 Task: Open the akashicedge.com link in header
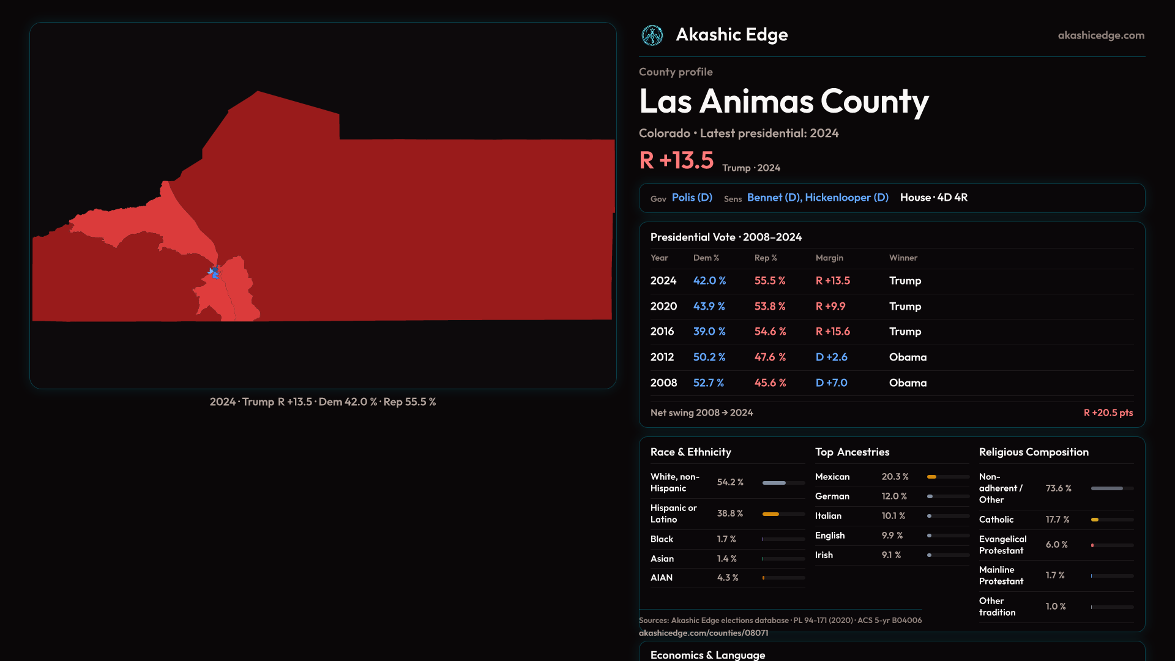click(x=1100, y=35)
